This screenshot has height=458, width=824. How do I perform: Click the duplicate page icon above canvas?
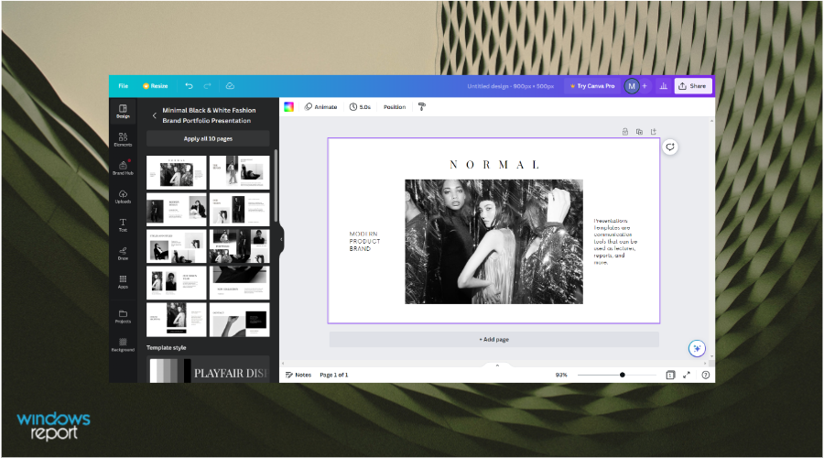pos(639,132)
